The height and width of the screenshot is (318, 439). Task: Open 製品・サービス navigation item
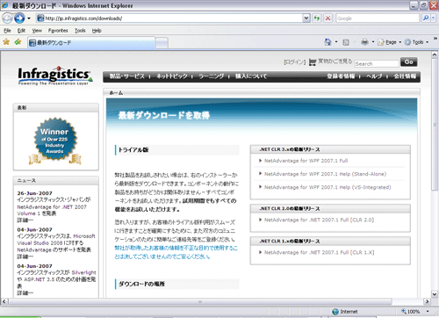pyautogui.click(x=127, y=76)
